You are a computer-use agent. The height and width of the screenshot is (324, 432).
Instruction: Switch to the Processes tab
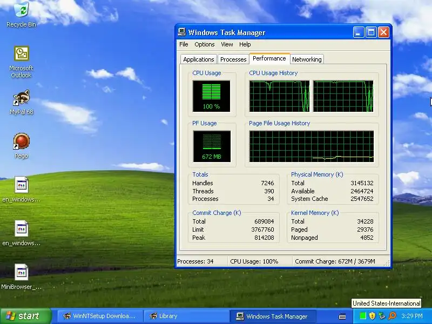click(233, 59)
